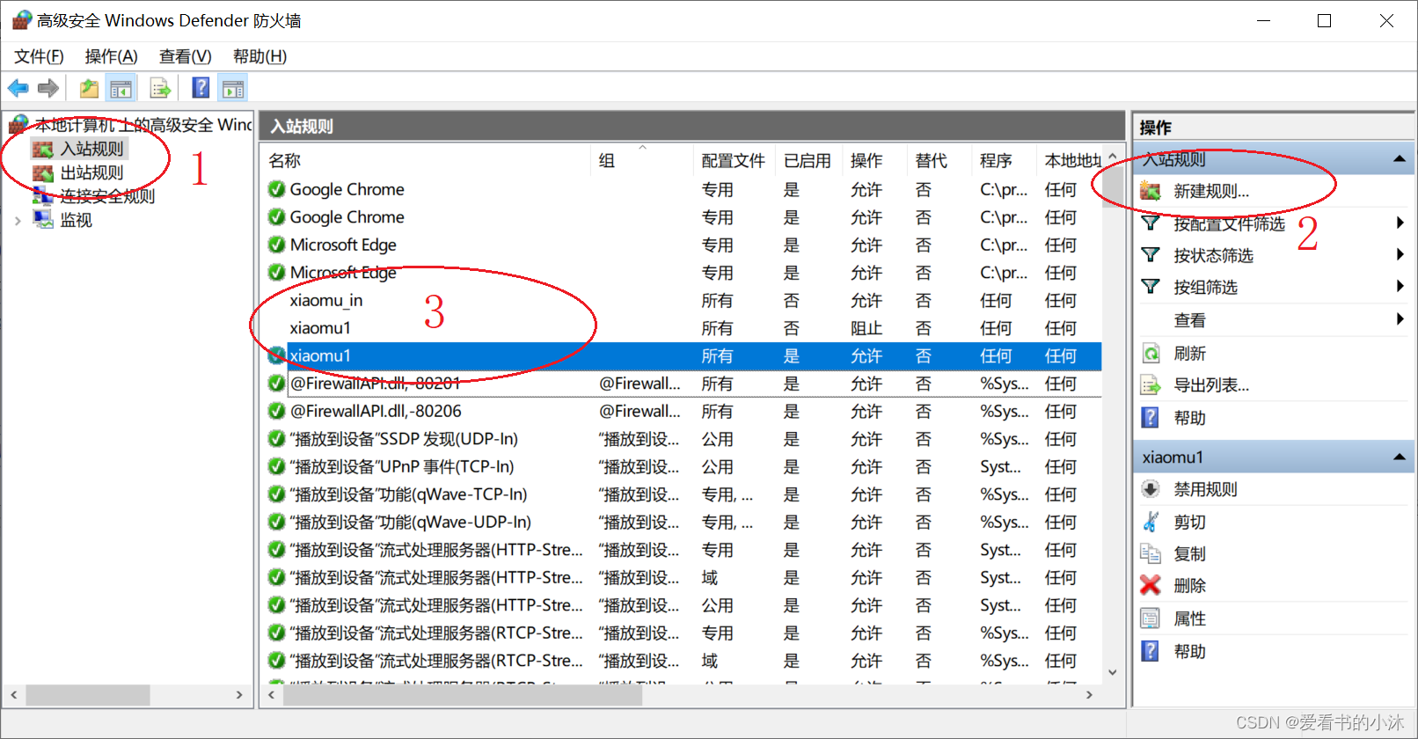
Task: Click the Copy (复制) icon
Action: 1151,553
